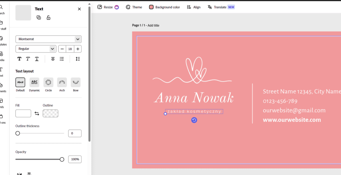Click the bulleted list icon
The image size is (341, 175).
click(x=62, y=59)
